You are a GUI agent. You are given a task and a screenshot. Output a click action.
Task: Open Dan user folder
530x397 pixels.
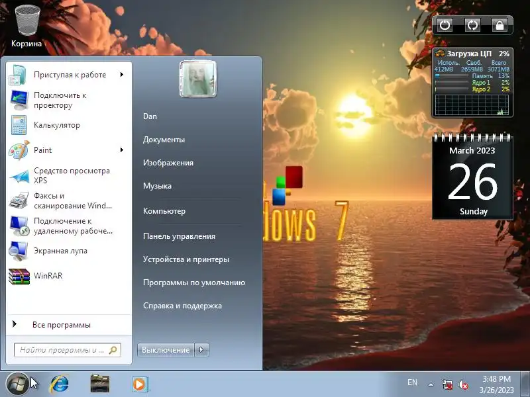click(150, 116)
